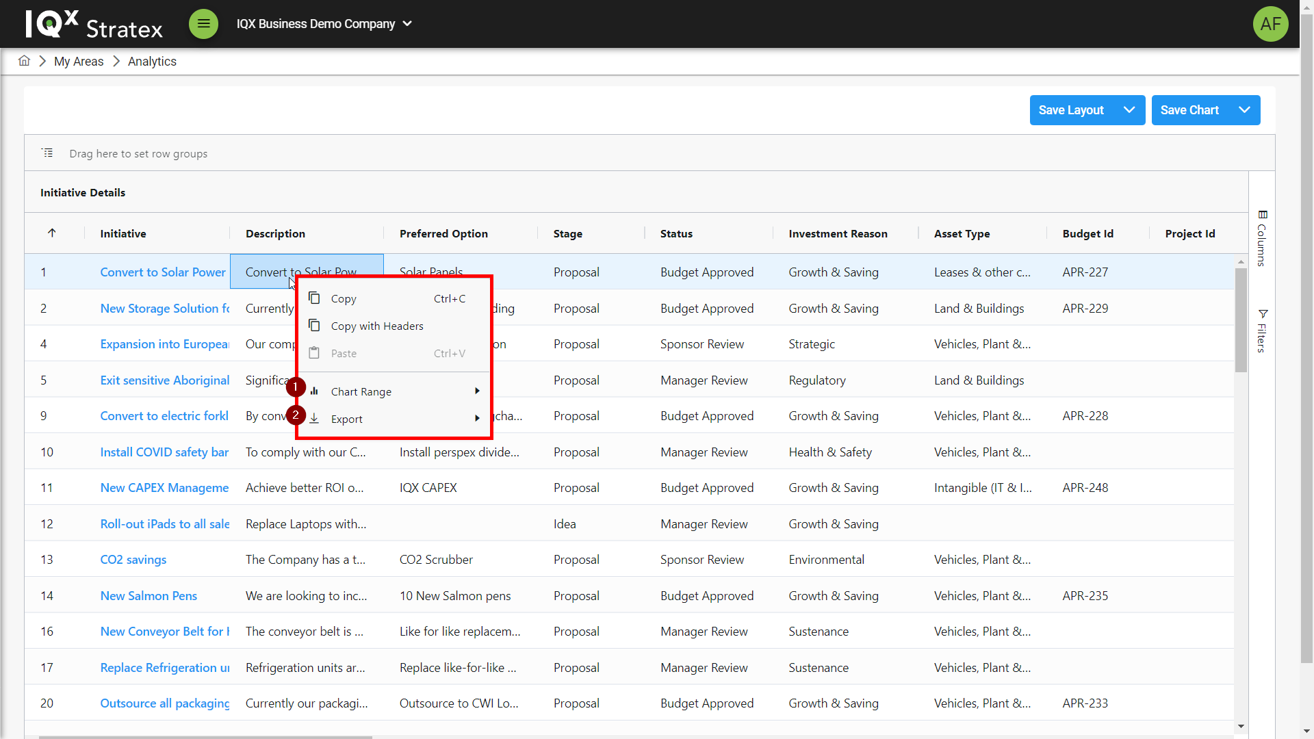Click the vertical grid scrollbar thumb
The width and height of the screenshot is (1314, 739).
1241,320
